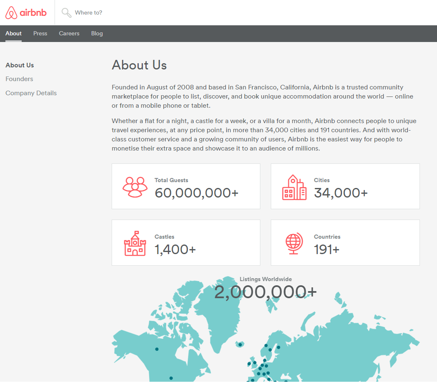Click the Countries globe icon

point(294,243)
